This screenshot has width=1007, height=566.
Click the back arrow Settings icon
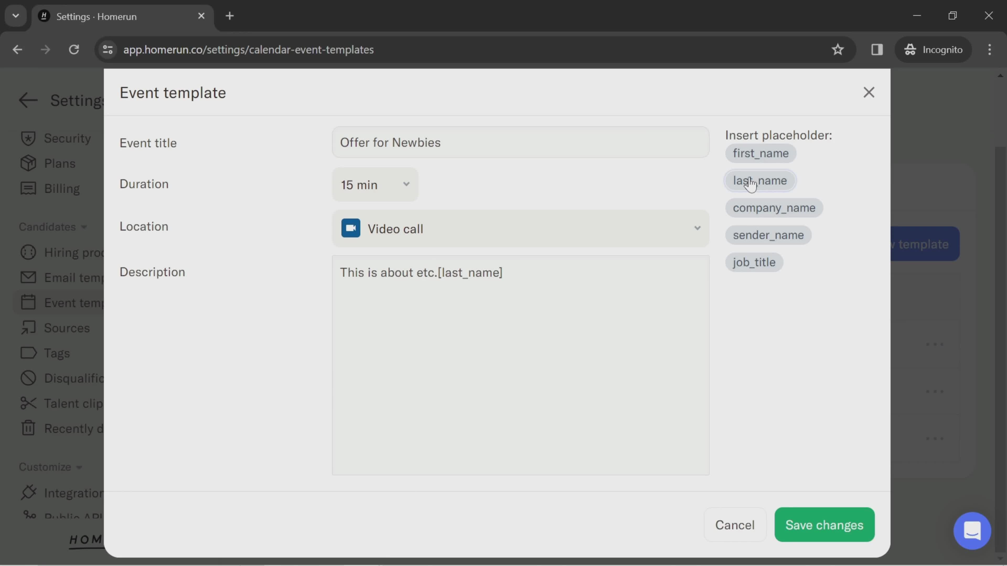click(x=28, y=102)
